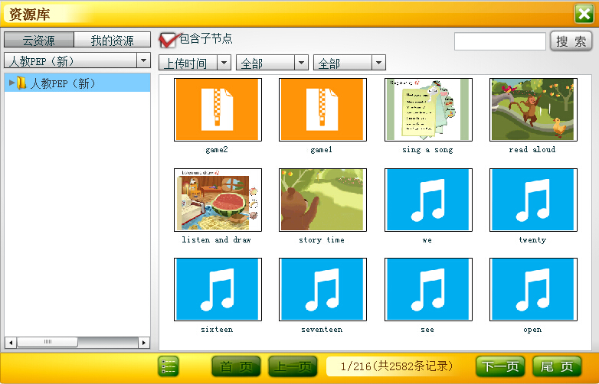
Task: Open the game2 zip archive icon
Action: click(x=218, y=109)
